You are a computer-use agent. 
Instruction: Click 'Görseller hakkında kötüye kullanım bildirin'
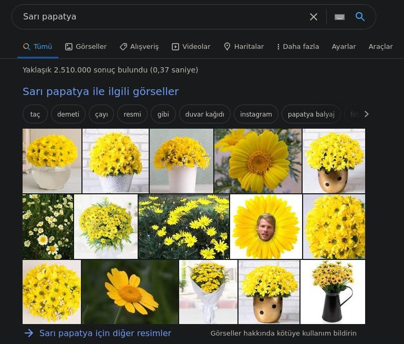(x=283, y=333)
